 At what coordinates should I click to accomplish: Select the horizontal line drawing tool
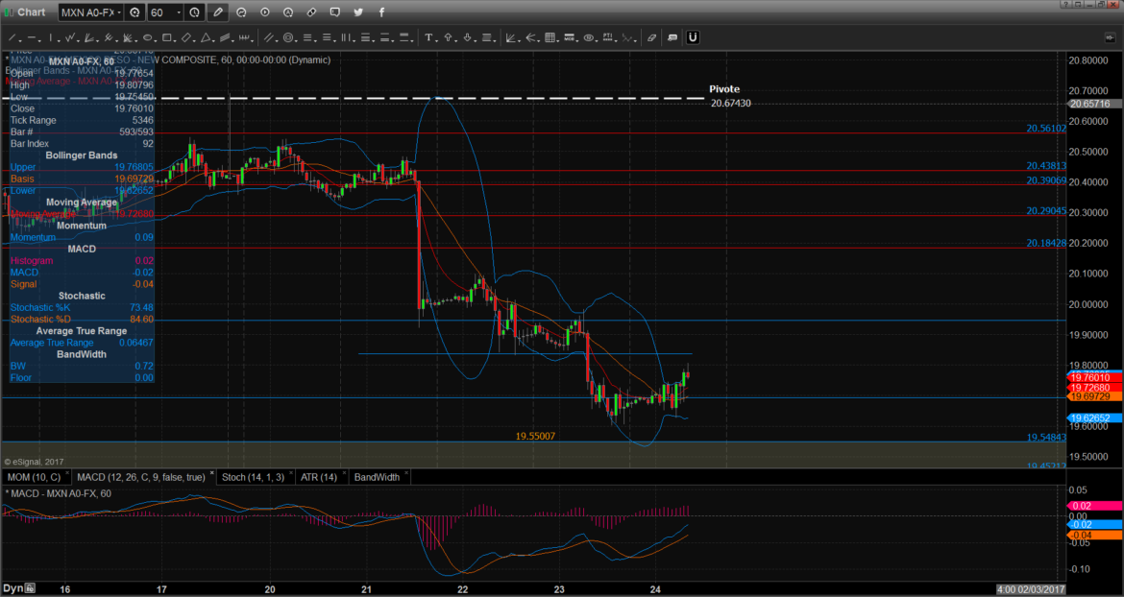click(x=34, y=37)
